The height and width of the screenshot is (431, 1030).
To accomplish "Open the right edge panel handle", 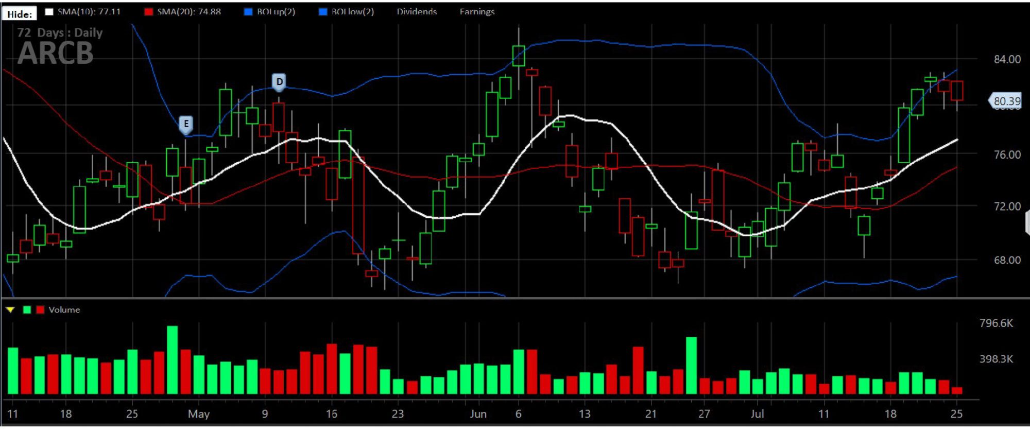I will coord(1027,222).
